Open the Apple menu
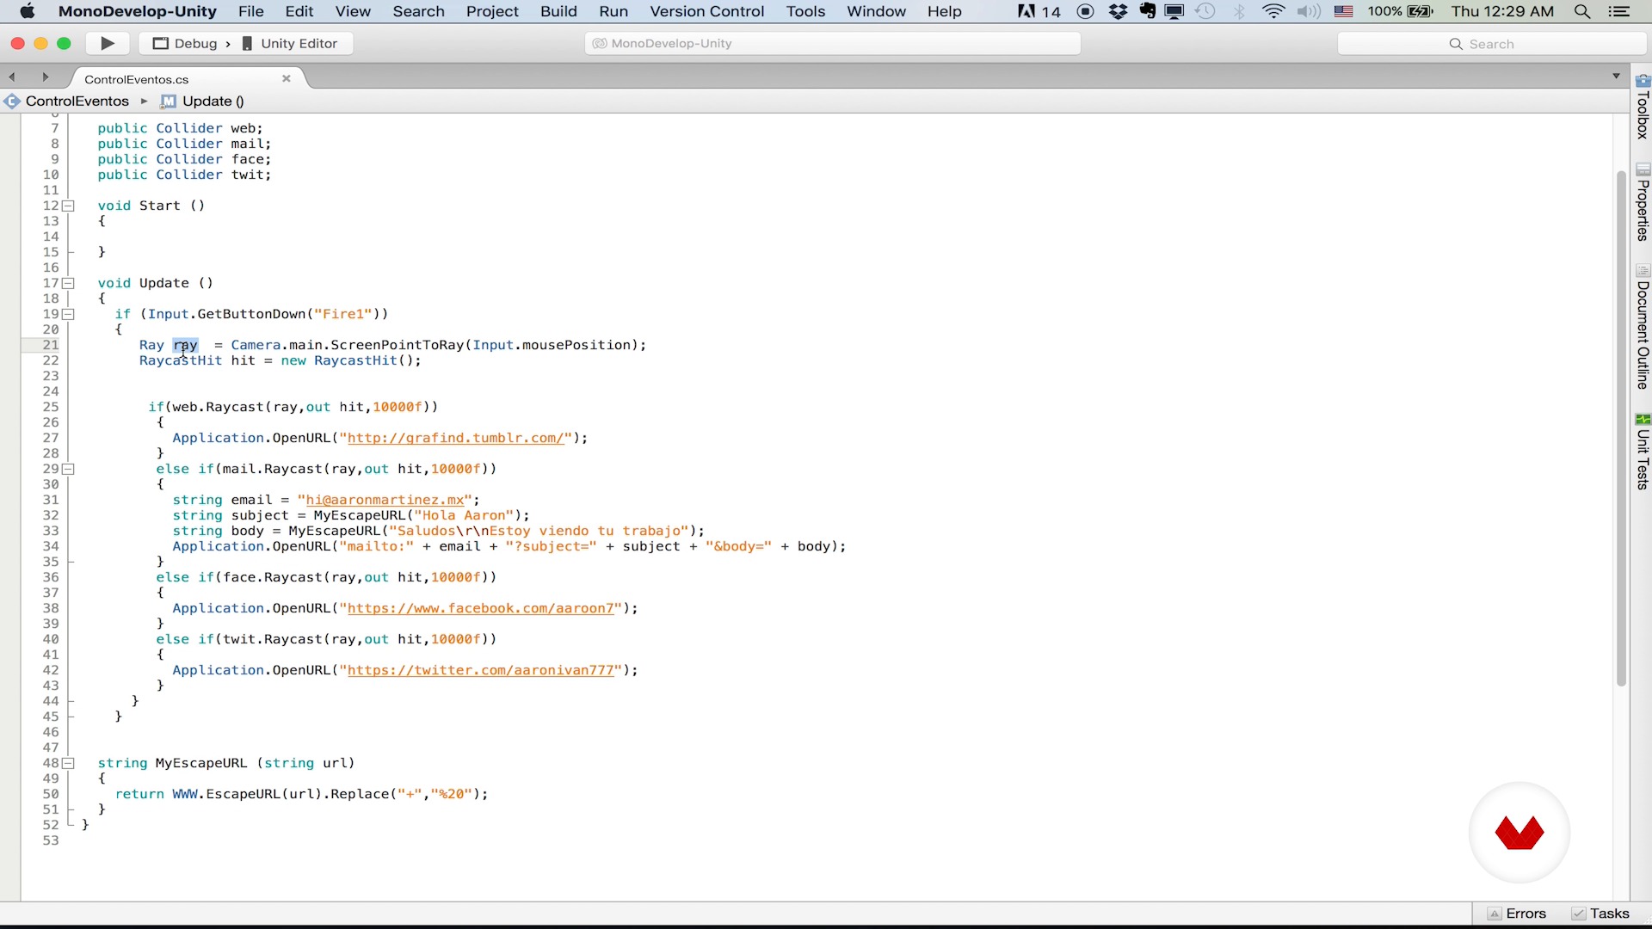The height and width of the screenshot is (929, 1652). point(27,11)
